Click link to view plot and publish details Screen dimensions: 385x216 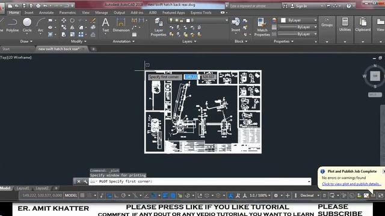[x=351, y=184]
